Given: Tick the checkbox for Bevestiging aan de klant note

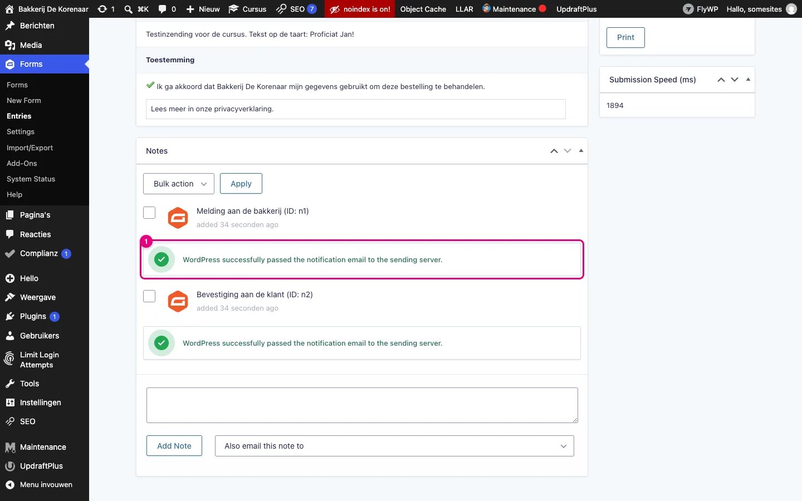Looking at the screenshot, I should [x=149, y=296].
